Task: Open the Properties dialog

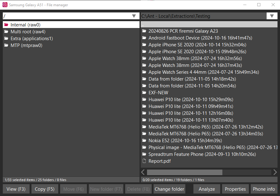Action: (x=235, y=189)
